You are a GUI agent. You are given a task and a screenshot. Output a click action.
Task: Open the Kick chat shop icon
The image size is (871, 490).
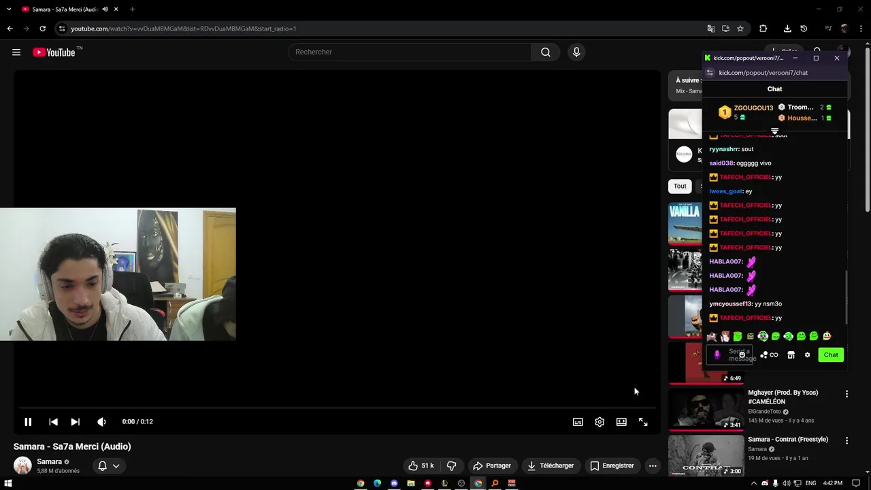click(791, 355)
